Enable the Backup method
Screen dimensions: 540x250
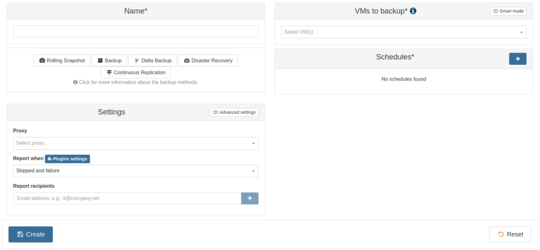coord(109,61)
